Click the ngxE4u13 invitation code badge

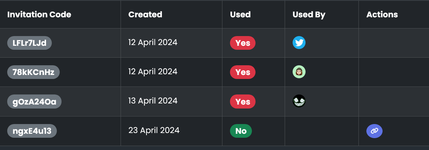pyautogui.click(x=32, y=131)
